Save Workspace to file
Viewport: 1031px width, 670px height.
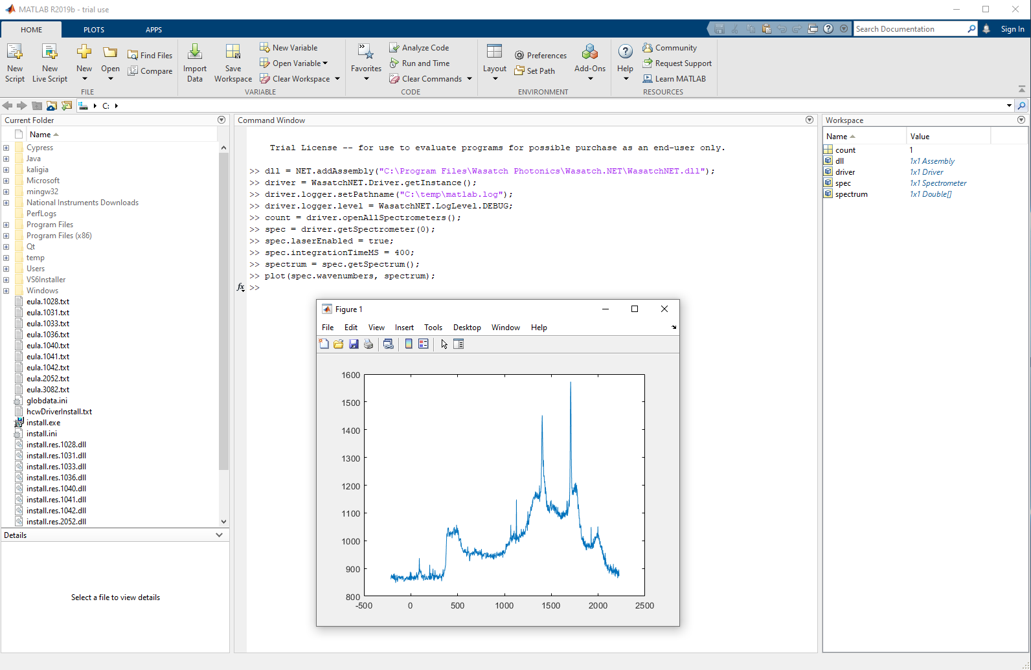pyautogui.click(x=233, y=63)
